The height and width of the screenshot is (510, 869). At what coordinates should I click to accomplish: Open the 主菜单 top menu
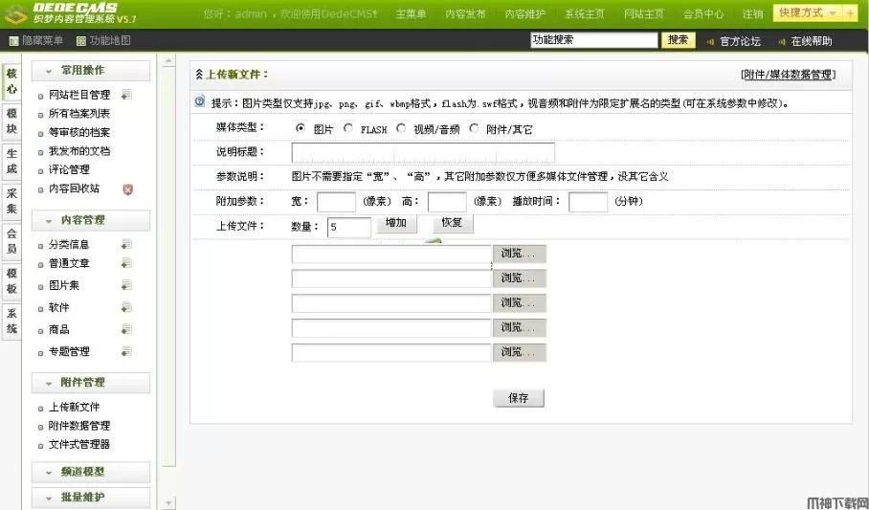tap(411, 13)
